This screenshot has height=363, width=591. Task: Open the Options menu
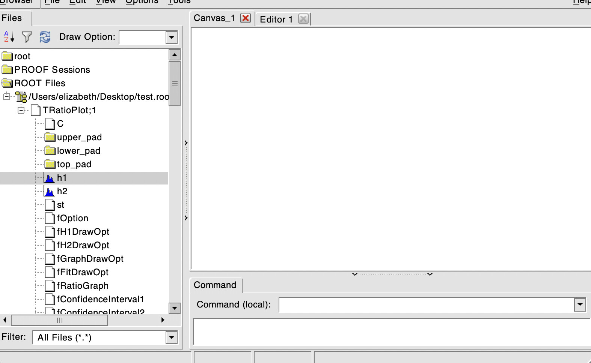(x=142, y=2)
